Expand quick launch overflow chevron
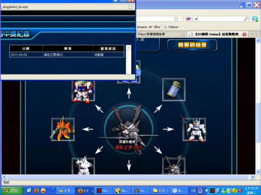The width and height of the screenshot is (261, 195). coord(53,188)
